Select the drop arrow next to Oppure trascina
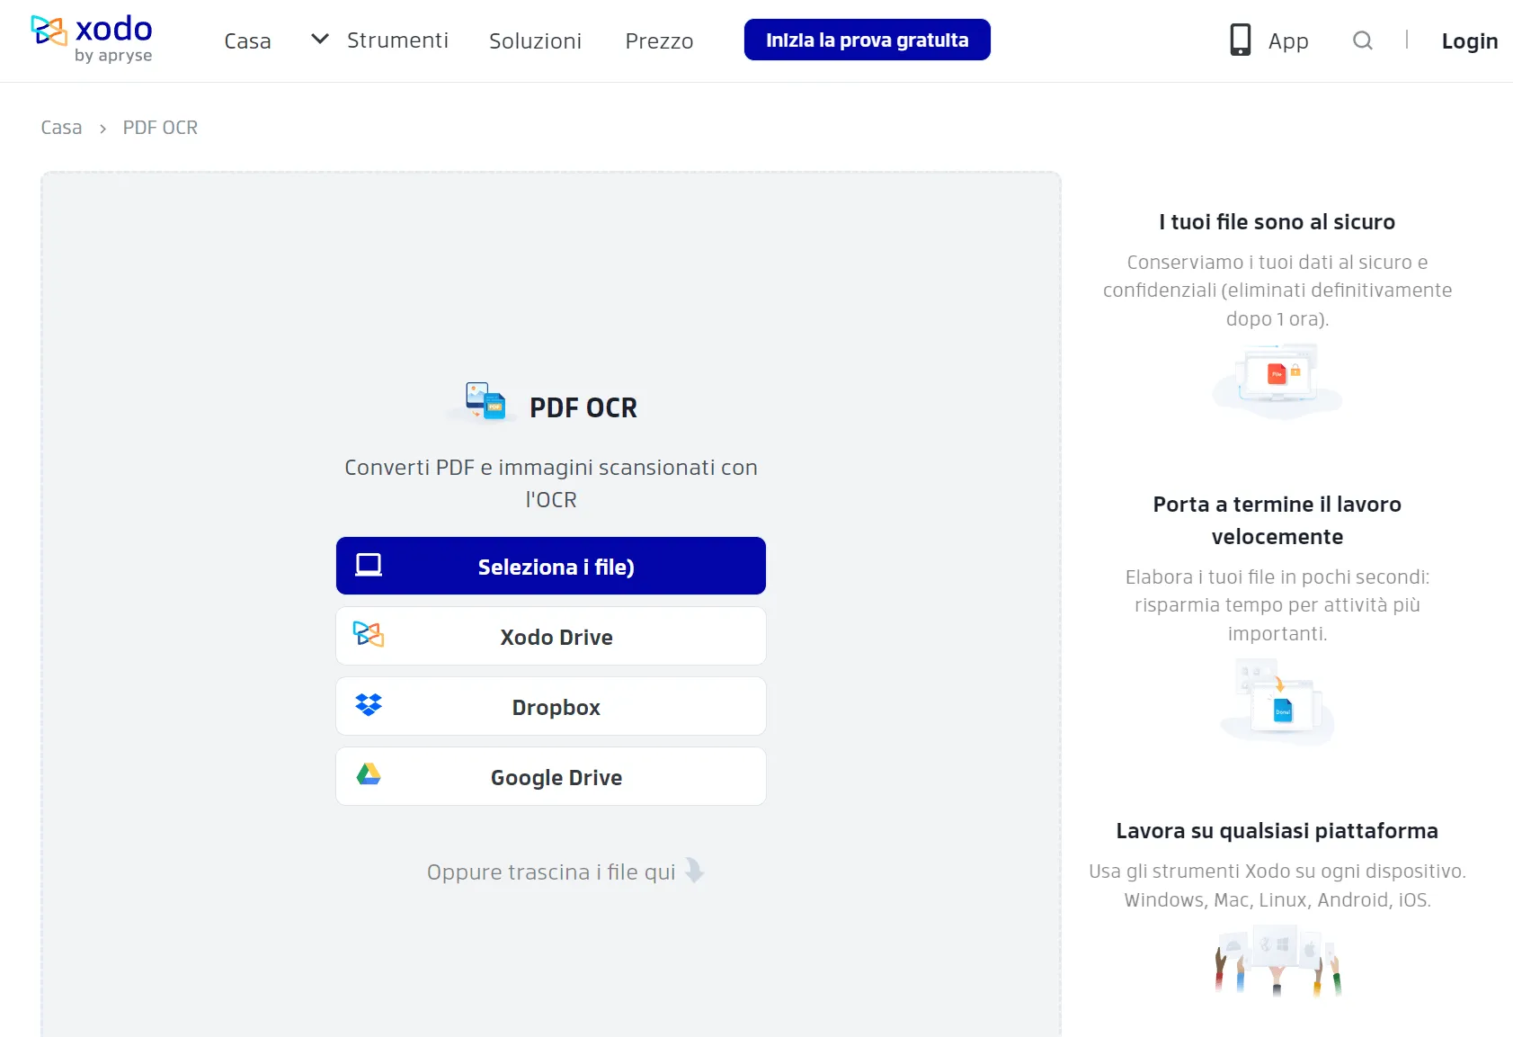Image resolution: width=1513 pixels, height=1037 pixels. pos(695,870)
